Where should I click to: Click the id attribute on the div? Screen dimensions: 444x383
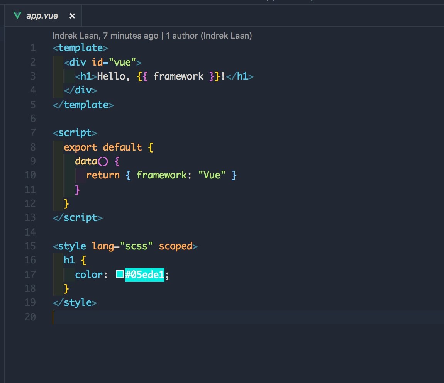[97, 62]
